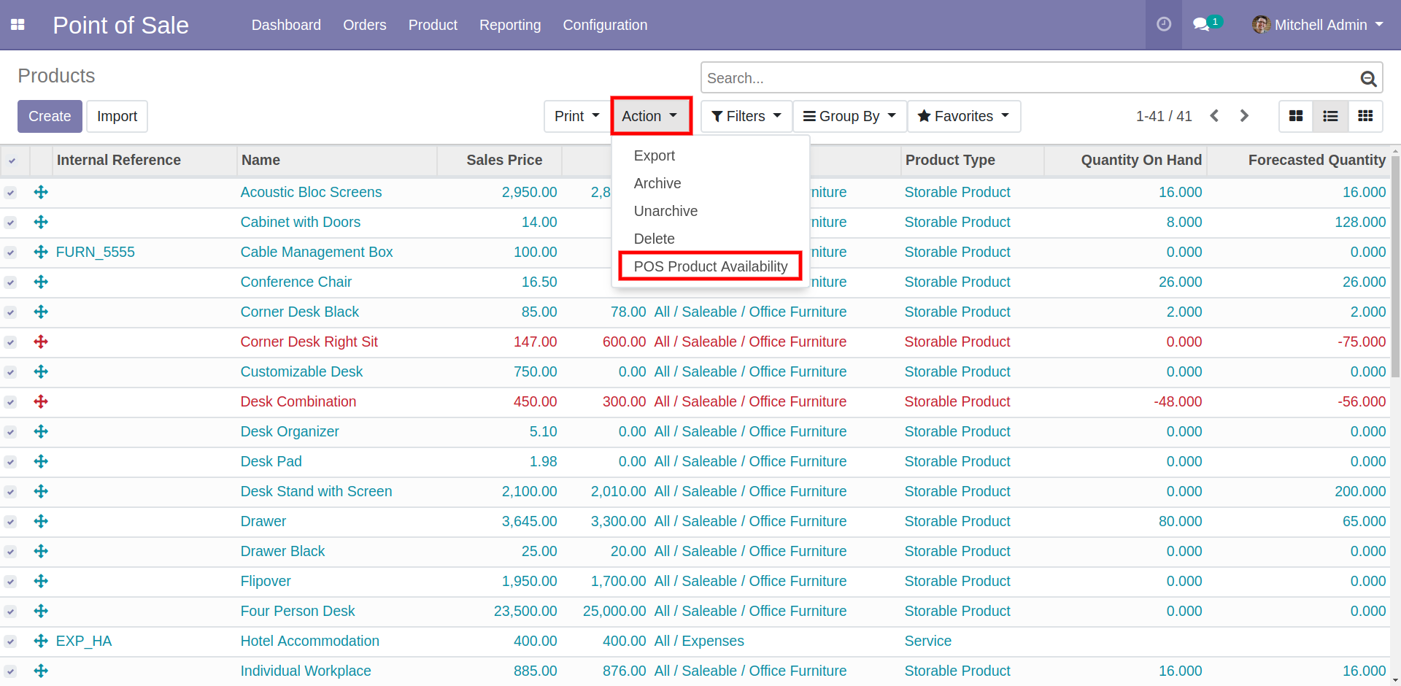Open the Filters dropdown
This screenshot has height=686, width=1401.
[746, 116]
